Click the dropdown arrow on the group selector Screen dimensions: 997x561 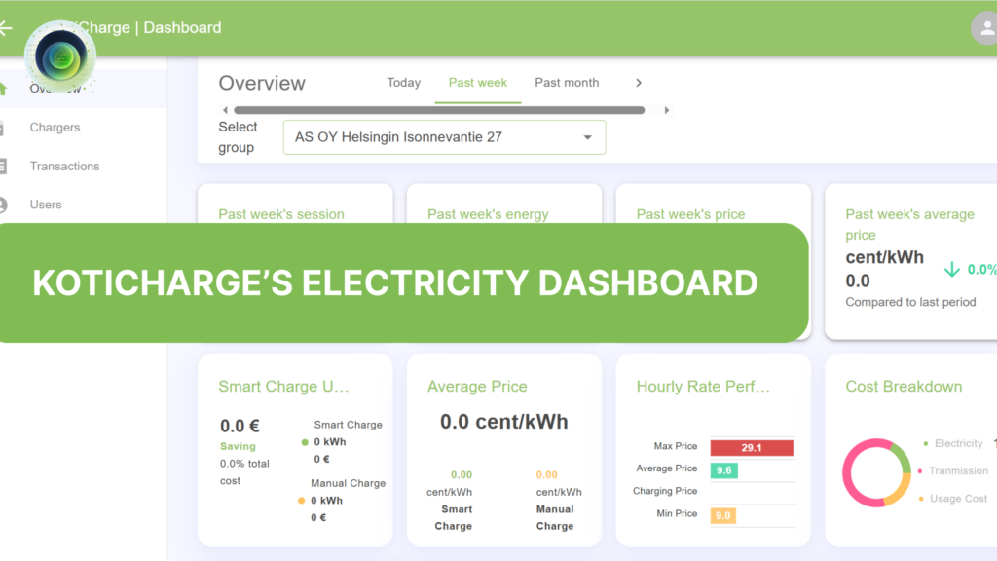[588, 137]
